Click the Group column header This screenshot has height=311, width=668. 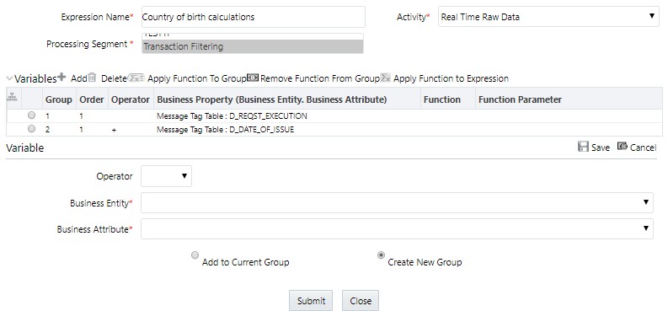pyautogui.click(x=59, y=99)
